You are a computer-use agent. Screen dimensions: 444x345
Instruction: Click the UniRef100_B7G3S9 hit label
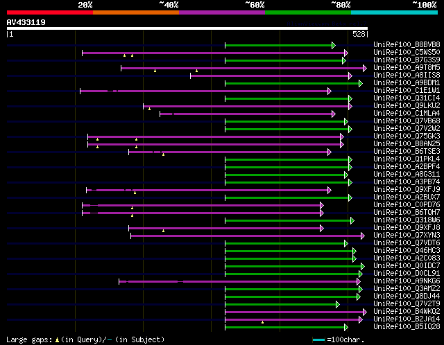coord(407,60)
